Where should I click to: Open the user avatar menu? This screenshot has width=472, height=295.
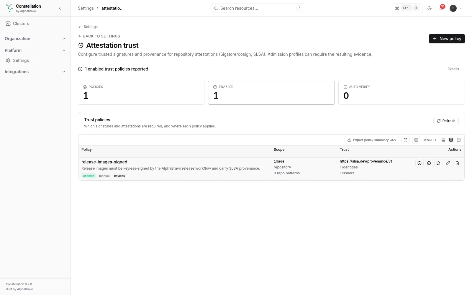(x=456, y=8)
